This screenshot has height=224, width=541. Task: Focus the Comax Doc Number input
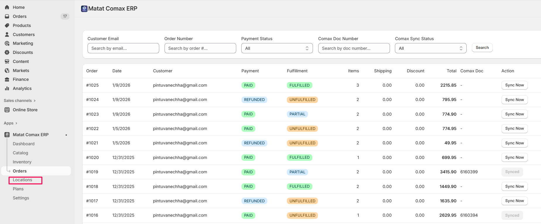click(354, 48)
